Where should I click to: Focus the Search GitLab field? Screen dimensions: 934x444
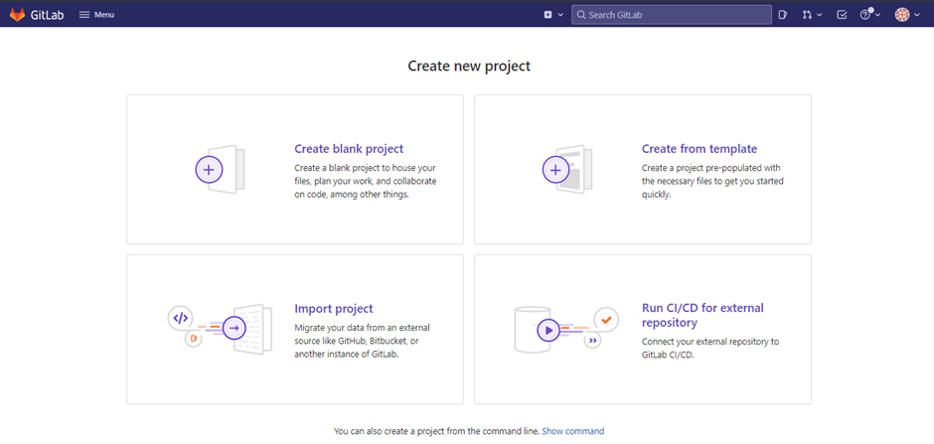coord(672,15)
